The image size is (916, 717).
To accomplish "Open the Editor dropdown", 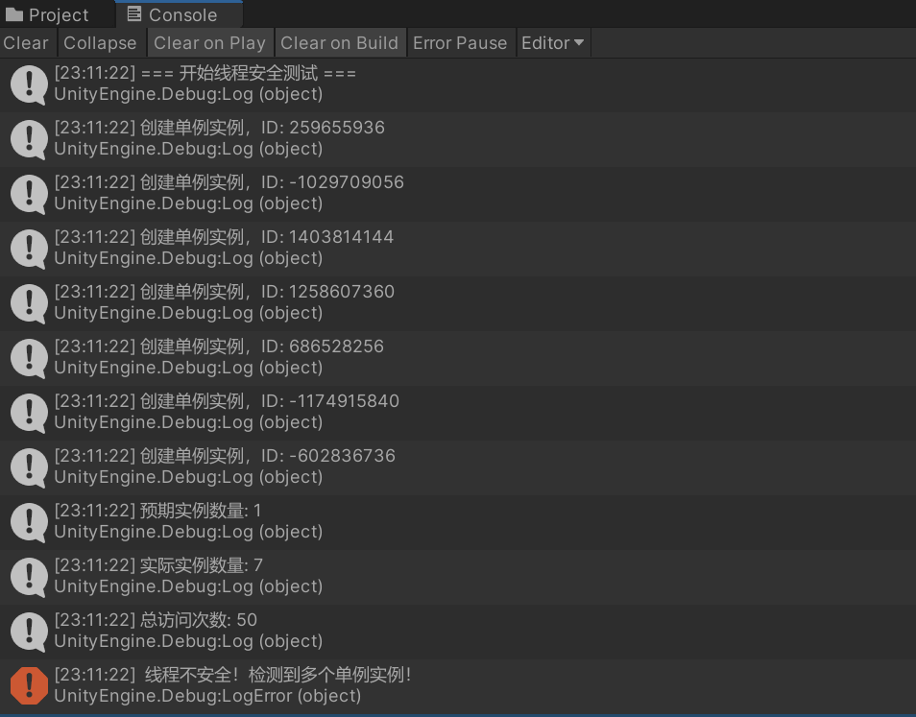I will [553, 43].
